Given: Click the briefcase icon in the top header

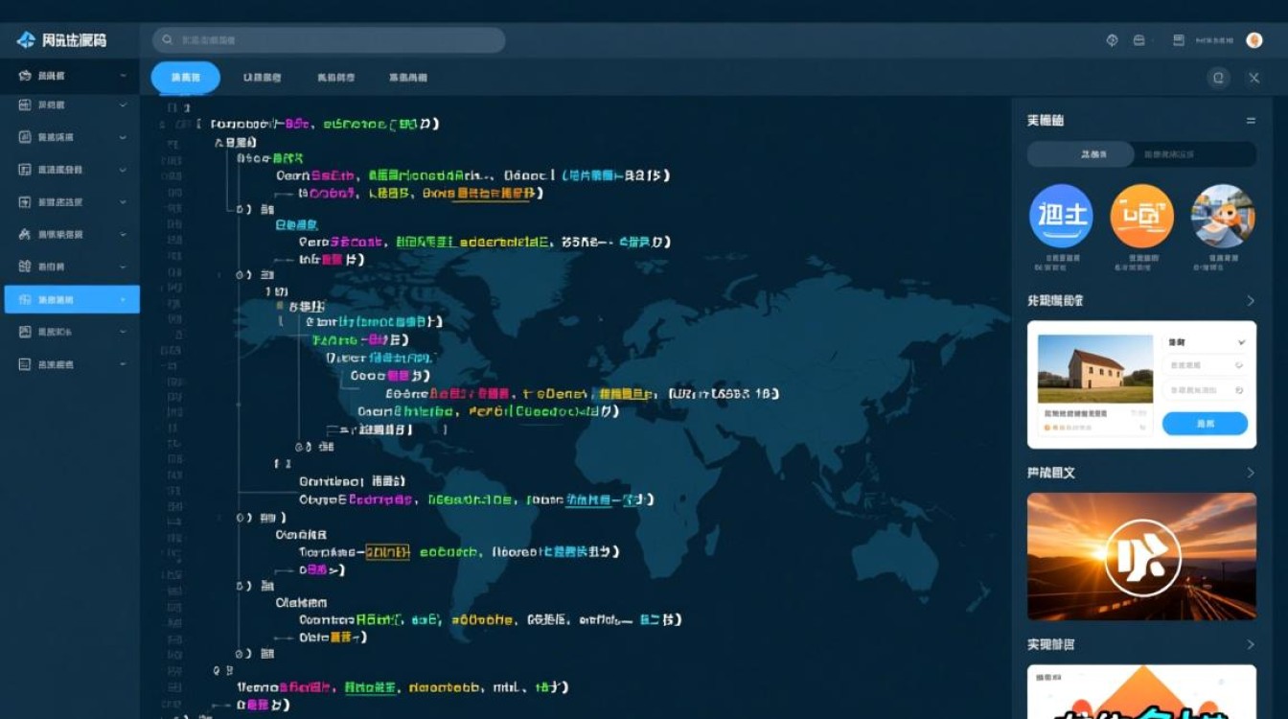Looking at the screenshot, I should point(1138,40).
